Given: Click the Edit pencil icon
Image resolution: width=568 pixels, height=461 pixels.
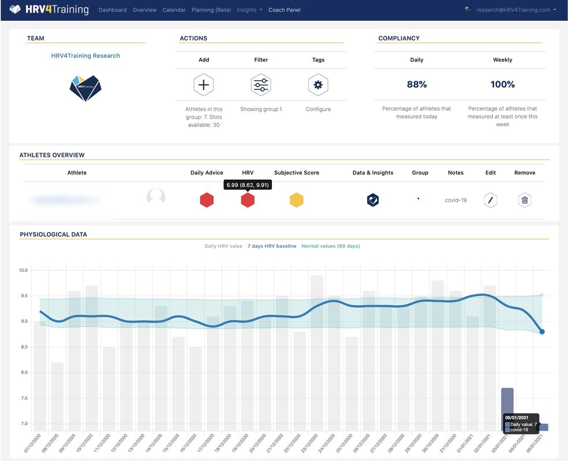Looking at the screenshot, I should 490,200.
